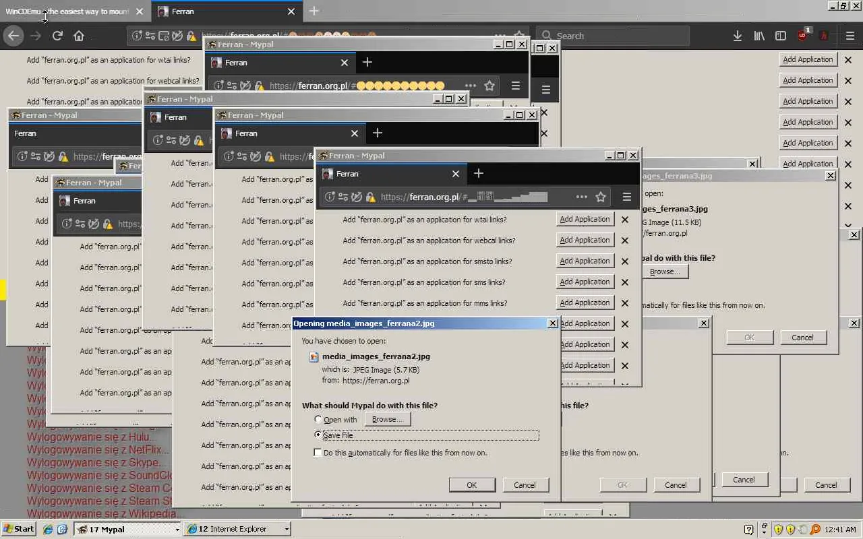Add Application for mms links in frontmost window
The width and height of the screenshot is (863, 539).
click(585, 303)
